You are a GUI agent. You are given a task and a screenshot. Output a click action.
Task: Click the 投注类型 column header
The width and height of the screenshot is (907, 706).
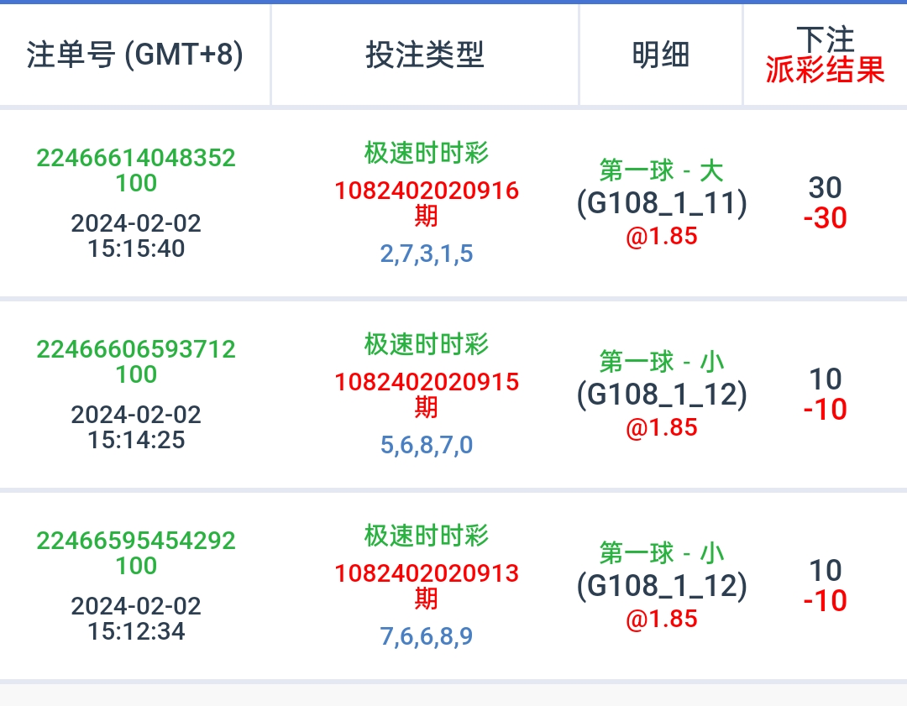click(x=425, y=55)
